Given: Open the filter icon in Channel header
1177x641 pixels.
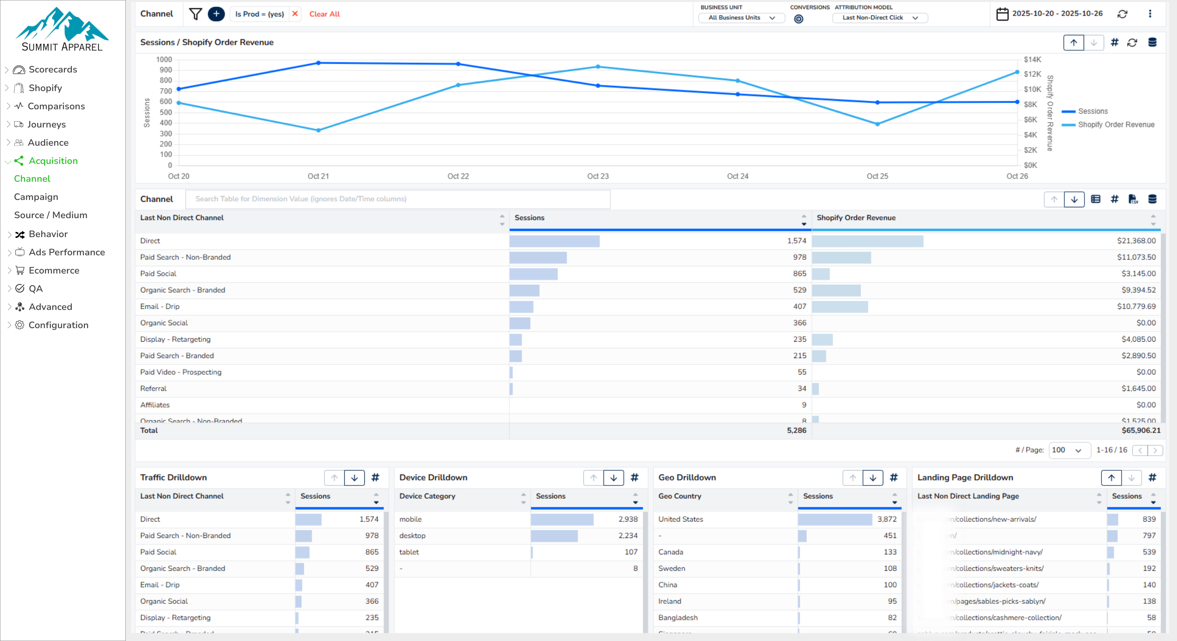Looking at the screenshot, I should point(196,14).
